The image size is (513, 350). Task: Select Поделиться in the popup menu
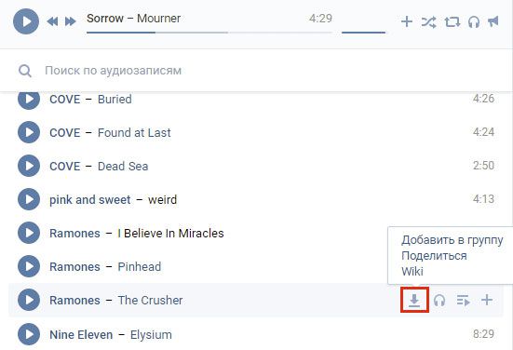(x=434, y=256)
